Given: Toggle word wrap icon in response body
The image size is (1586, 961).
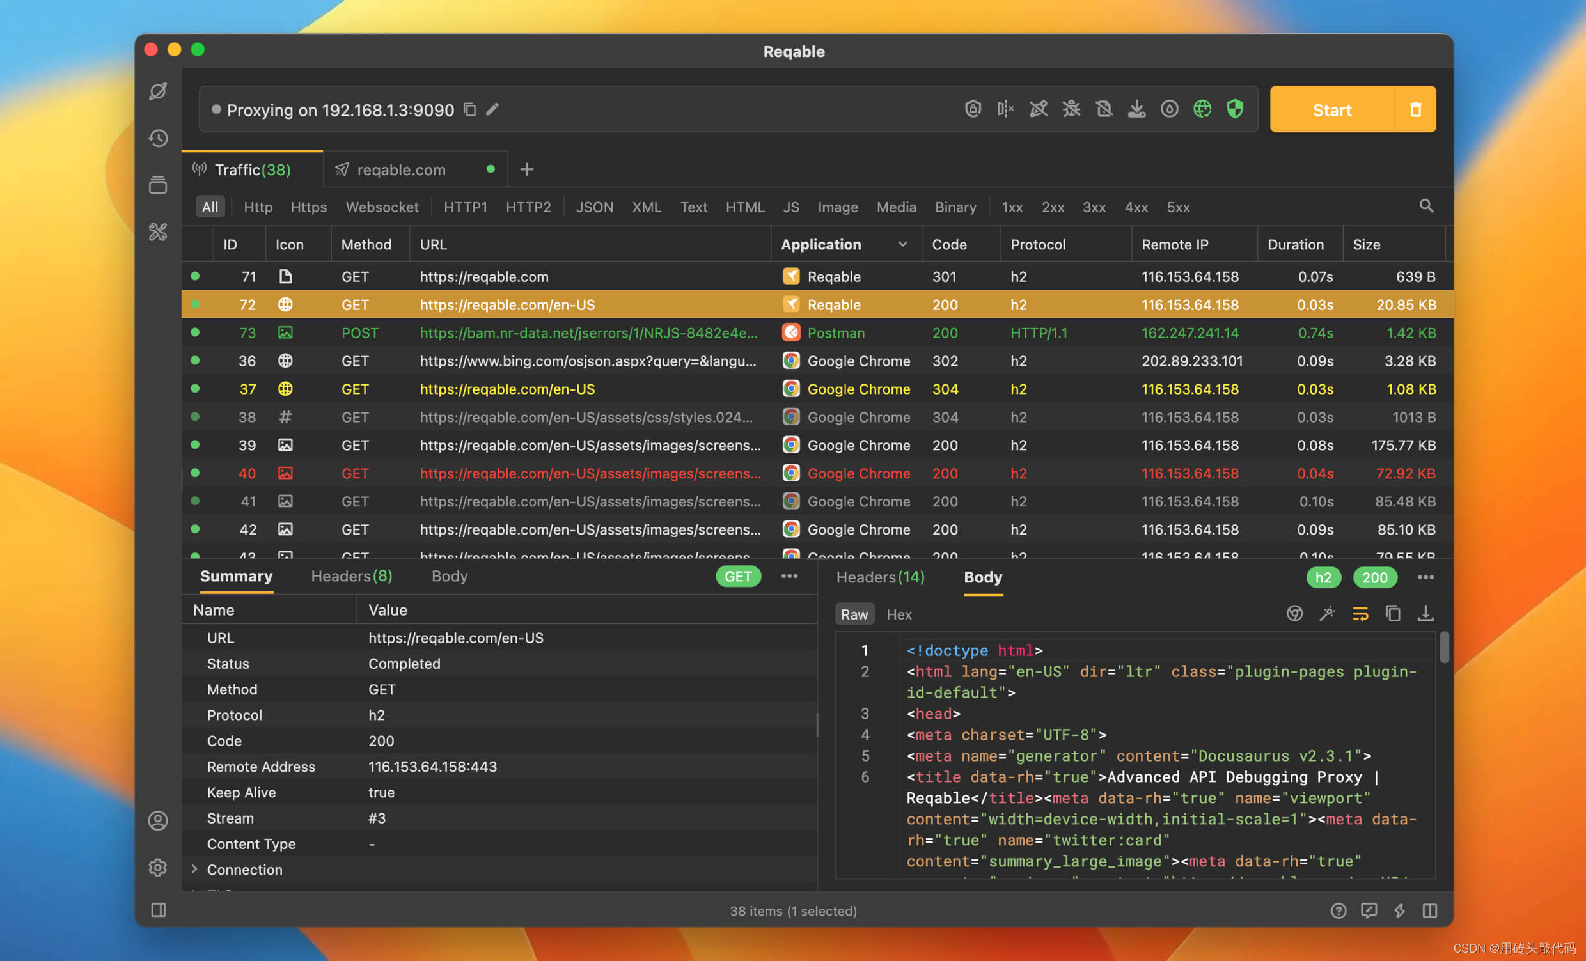Looking at the screenshot, I should [1360, 613].
